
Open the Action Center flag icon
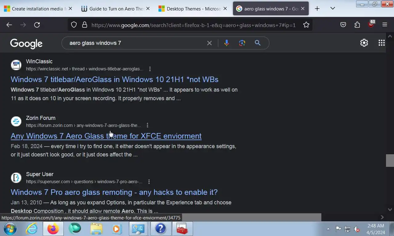click(338, 229)
